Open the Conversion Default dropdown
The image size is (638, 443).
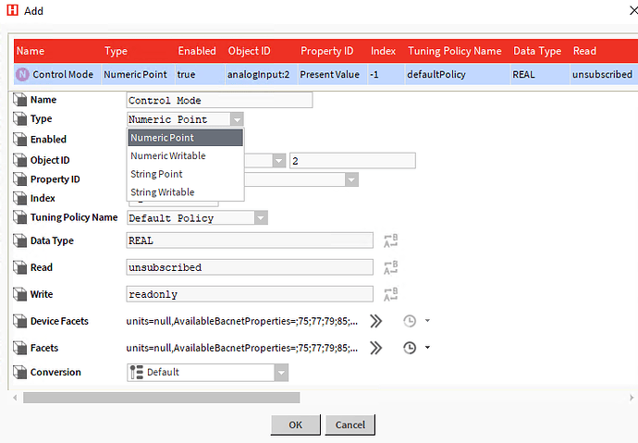point(281,373)
